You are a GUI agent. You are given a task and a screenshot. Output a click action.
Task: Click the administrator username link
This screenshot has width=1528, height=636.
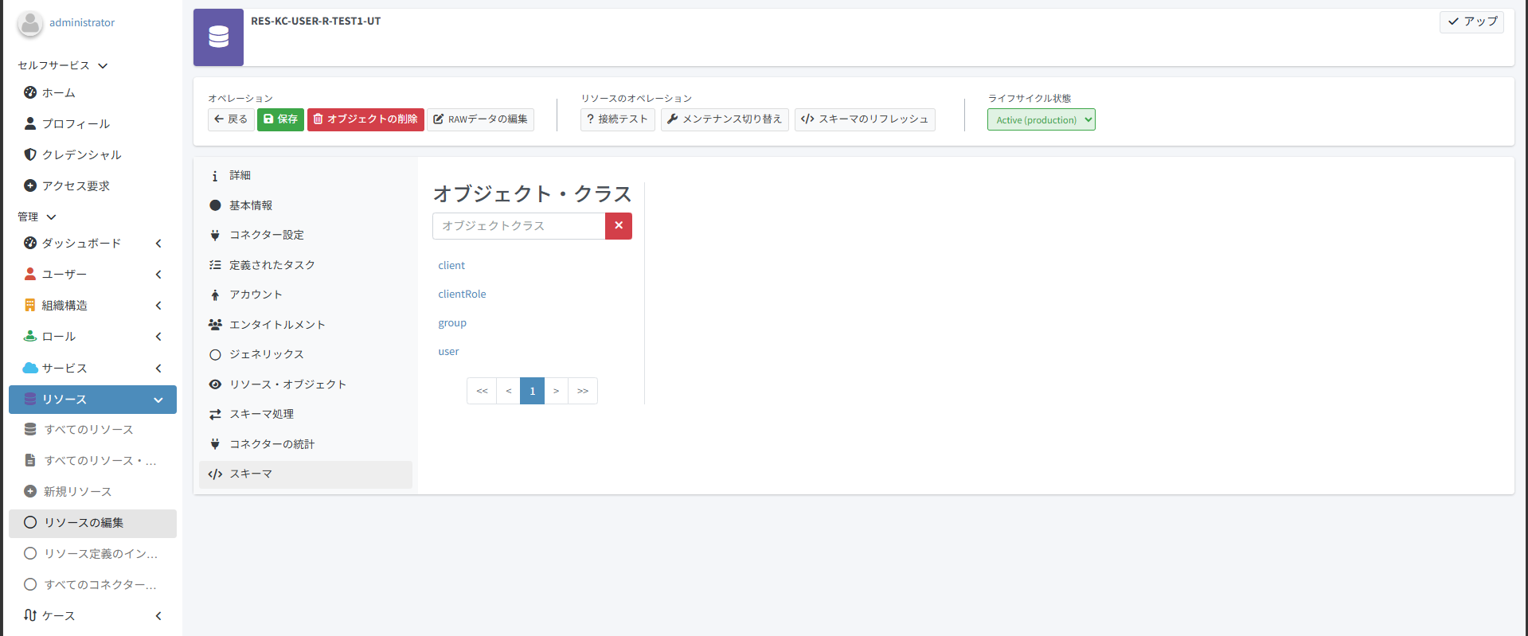[82, 22]
